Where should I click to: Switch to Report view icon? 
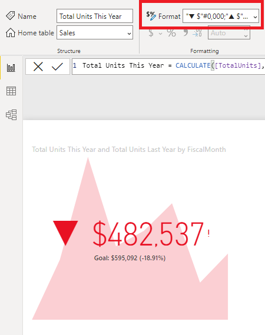pos(11,68)
